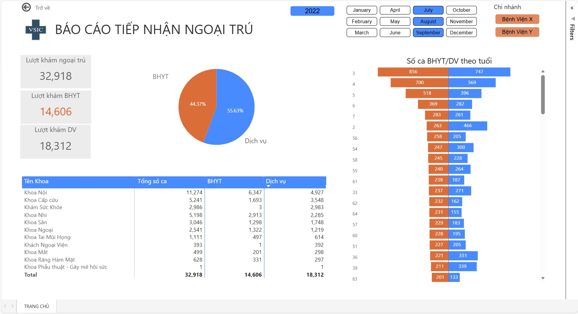Click the age chart vertical scrollbar thumb
The height and width of the screenshot is (314, 578).
coord(543,94)
